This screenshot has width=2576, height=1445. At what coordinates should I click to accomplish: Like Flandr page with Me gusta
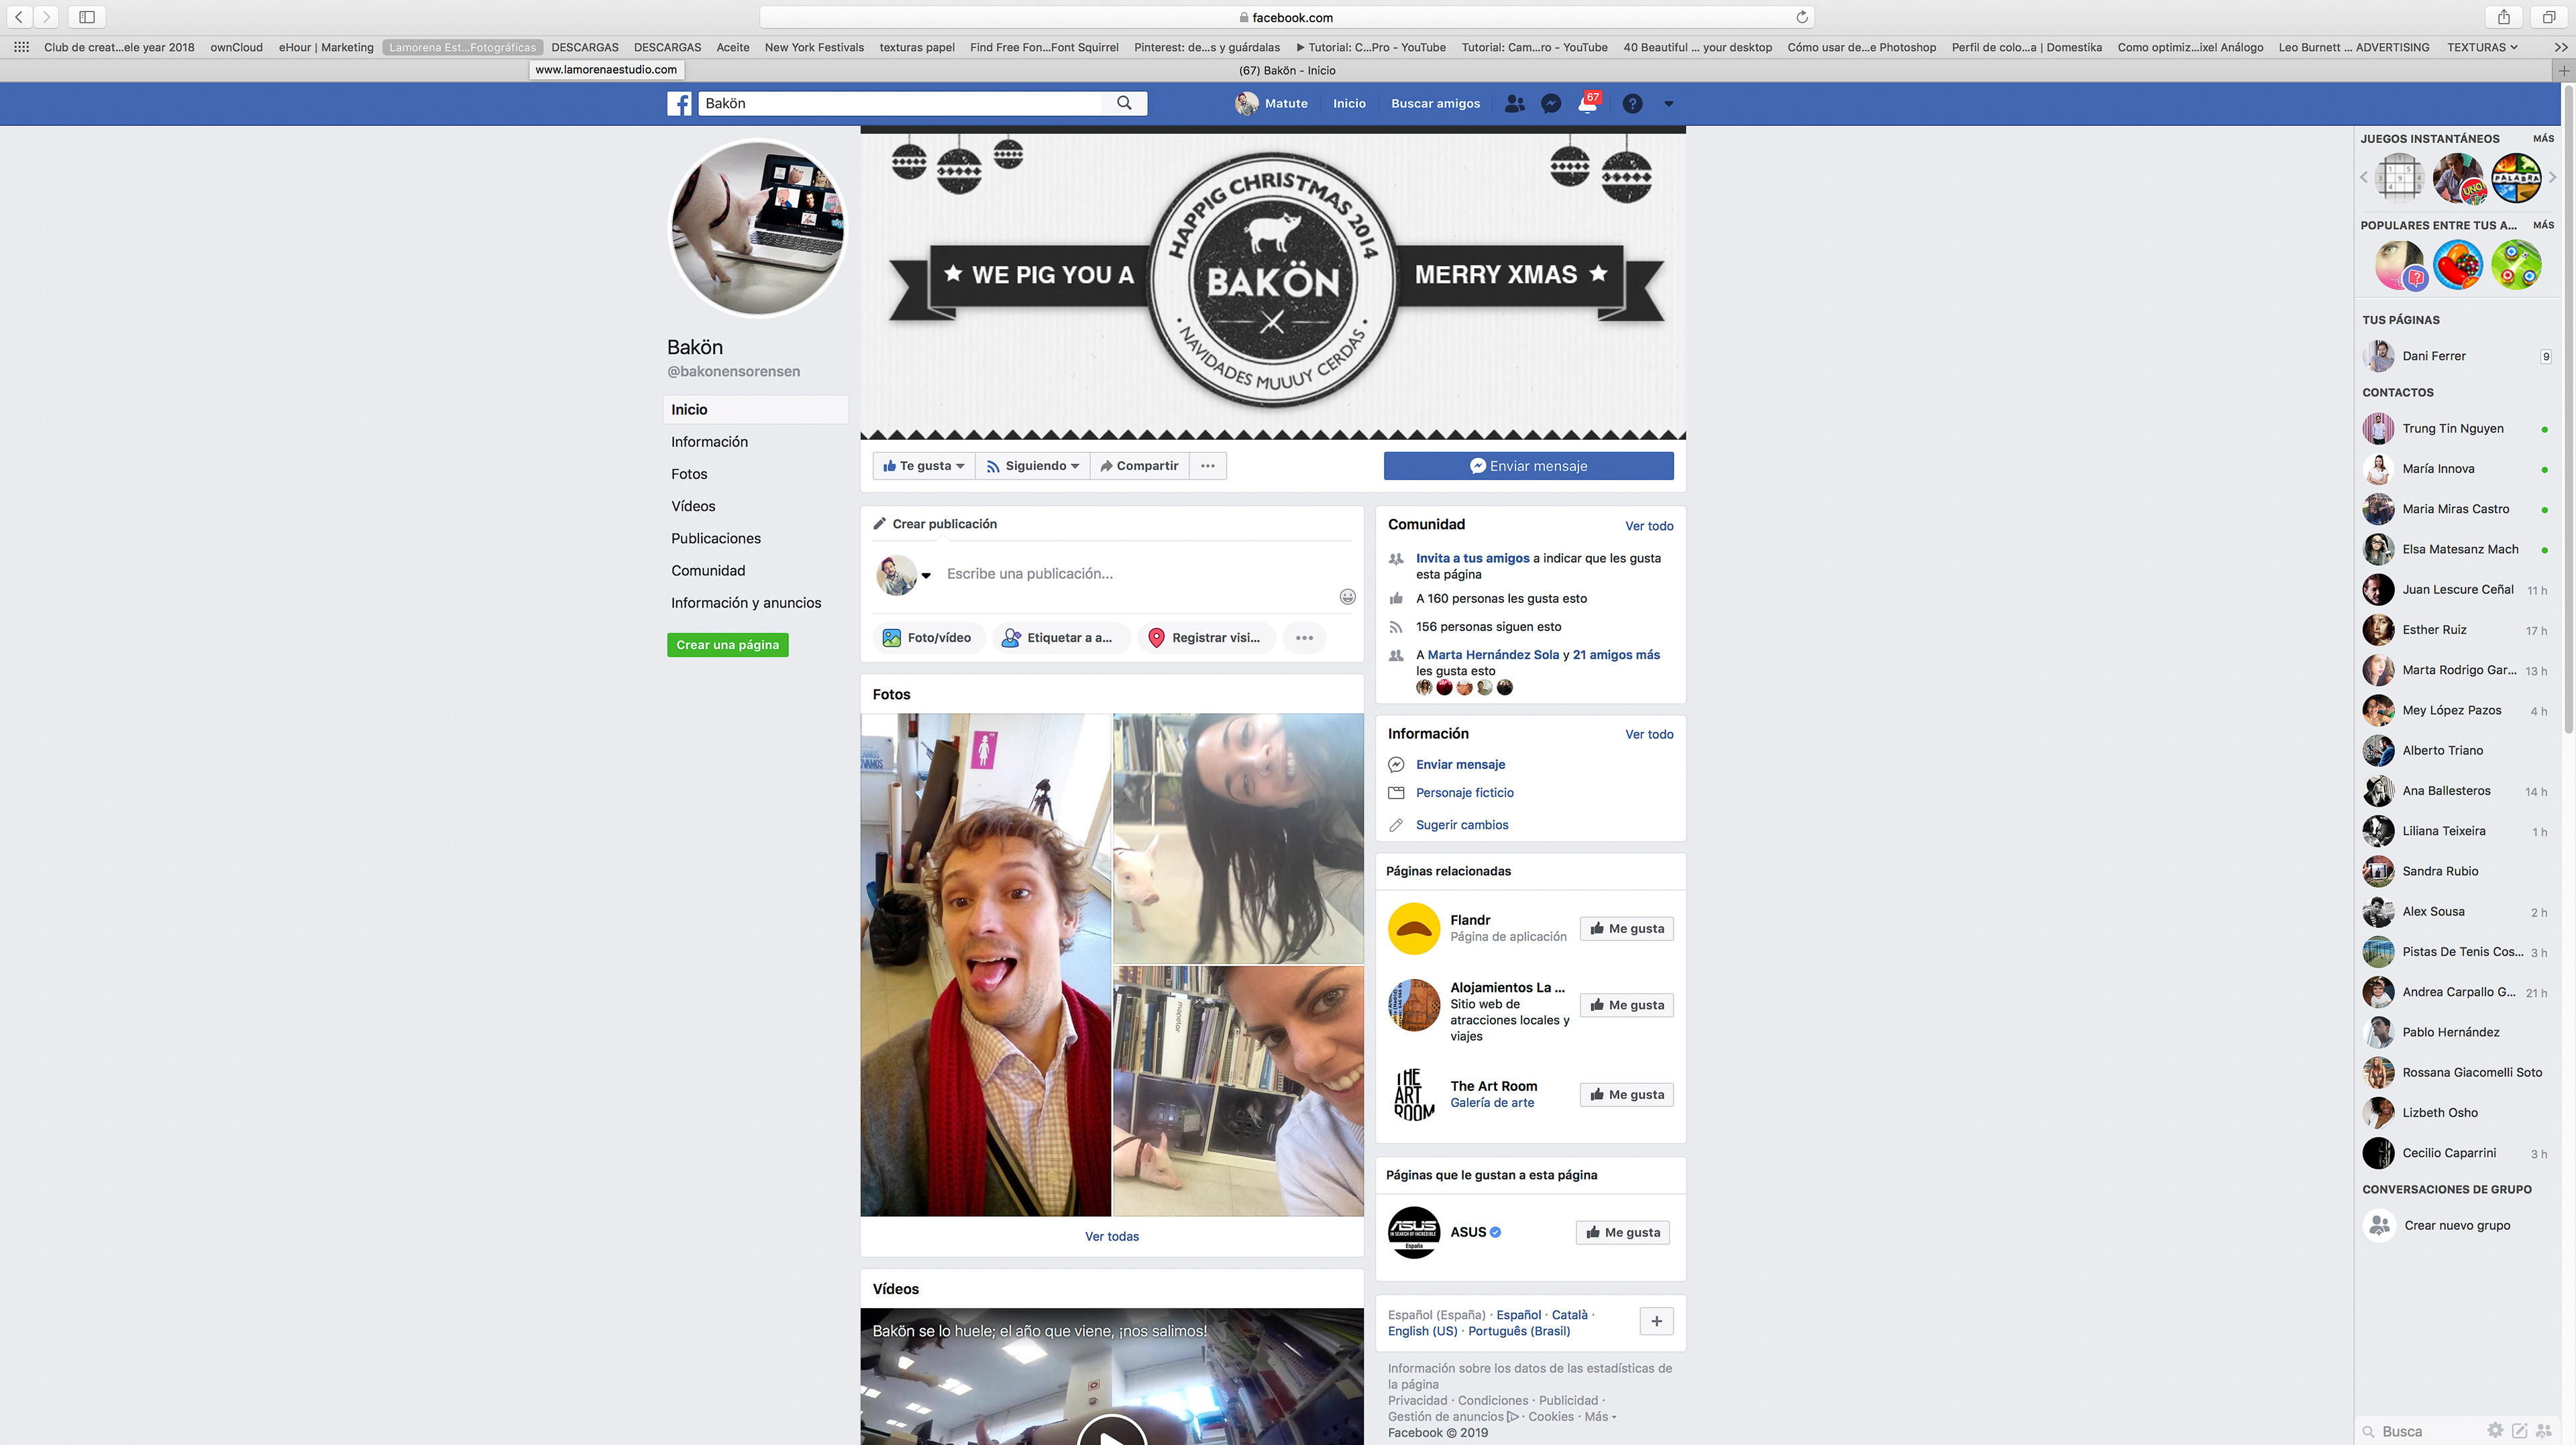[x=1627, y=929]
